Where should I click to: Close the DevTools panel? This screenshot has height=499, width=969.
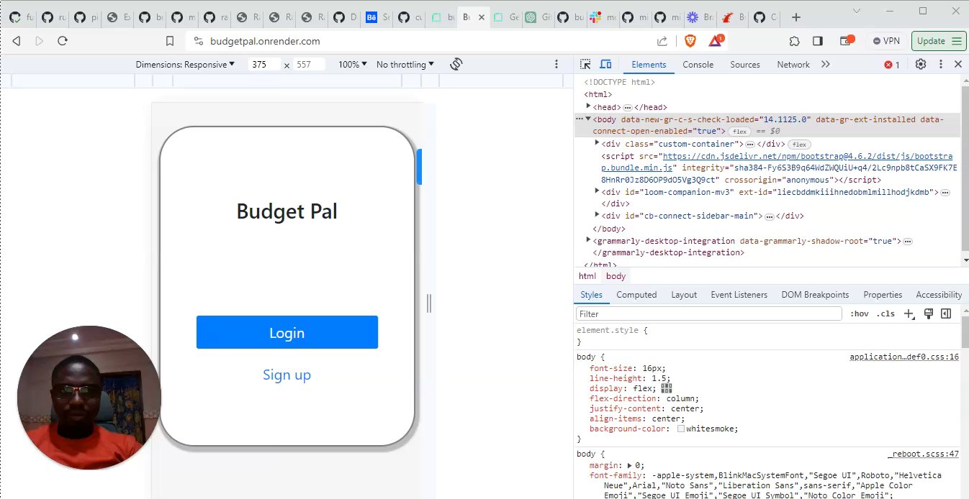958,64
